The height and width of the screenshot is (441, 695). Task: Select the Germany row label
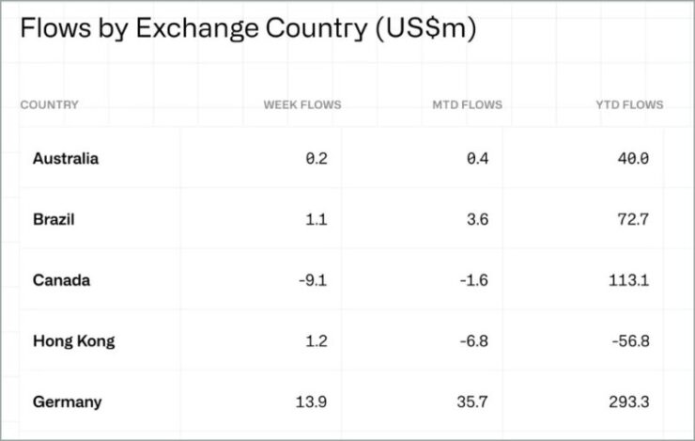68,402
